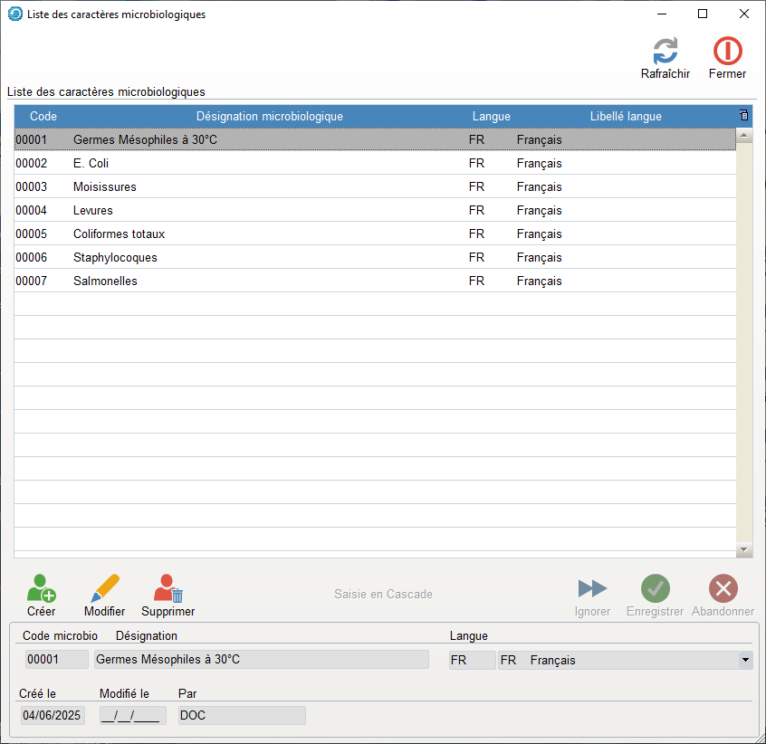Image resolution: width=766 pixels, height=744 pixels.
Task: Click the list scrollbar up arrow
Action: coord(744,136)
